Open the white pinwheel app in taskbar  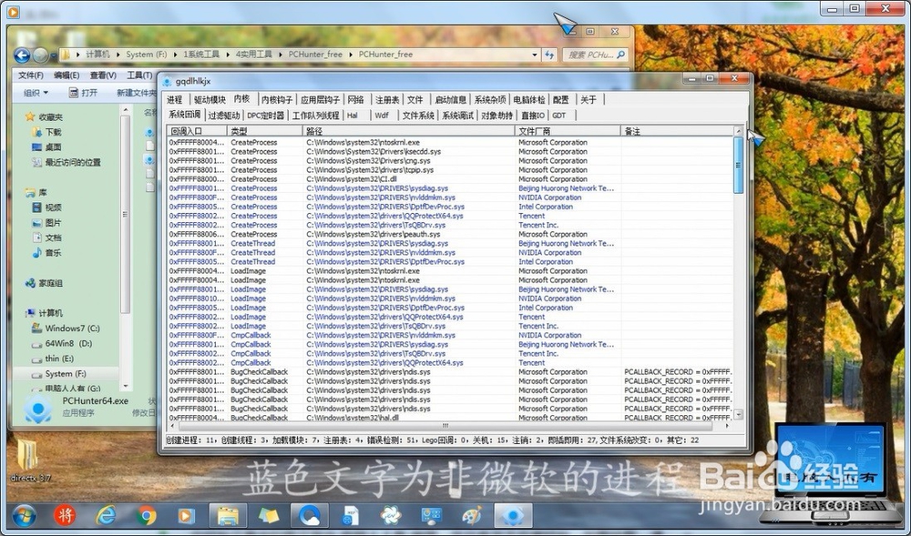click(x=391, y=515)
